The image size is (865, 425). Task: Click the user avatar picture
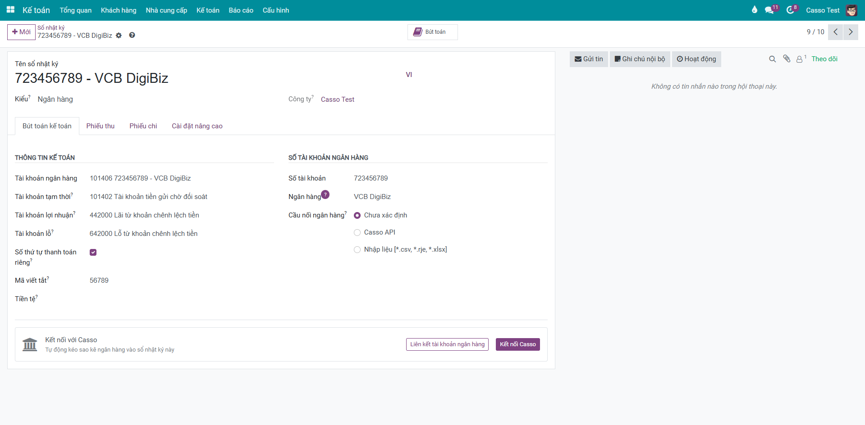point(851,10)
